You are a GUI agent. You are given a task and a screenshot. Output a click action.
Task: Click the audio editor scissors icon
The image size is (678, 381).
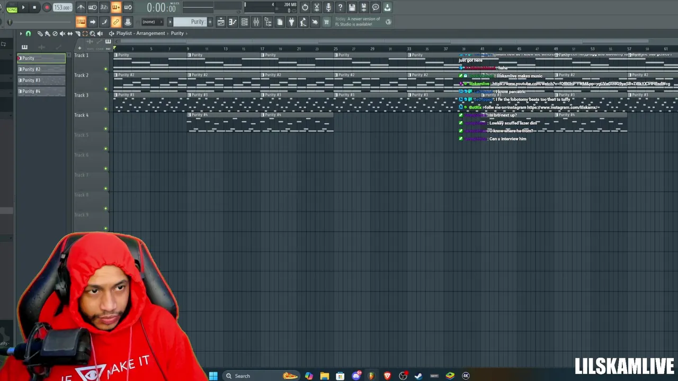(317, 7)
